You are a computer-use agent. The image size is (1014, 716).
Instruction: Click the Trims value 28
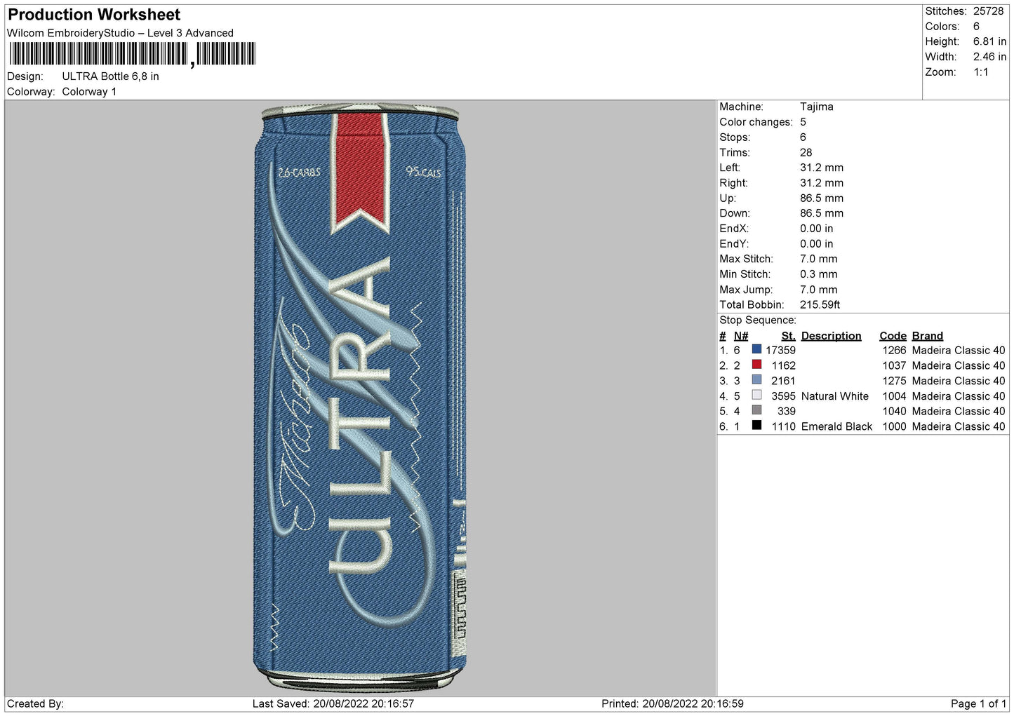pos(806,152)
